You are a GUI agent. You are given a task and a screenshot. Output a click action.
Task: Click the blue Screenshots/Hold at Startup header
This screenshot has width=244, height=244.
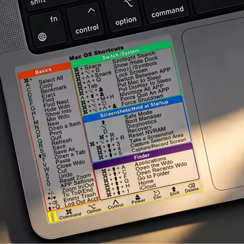tap(134, 109)
